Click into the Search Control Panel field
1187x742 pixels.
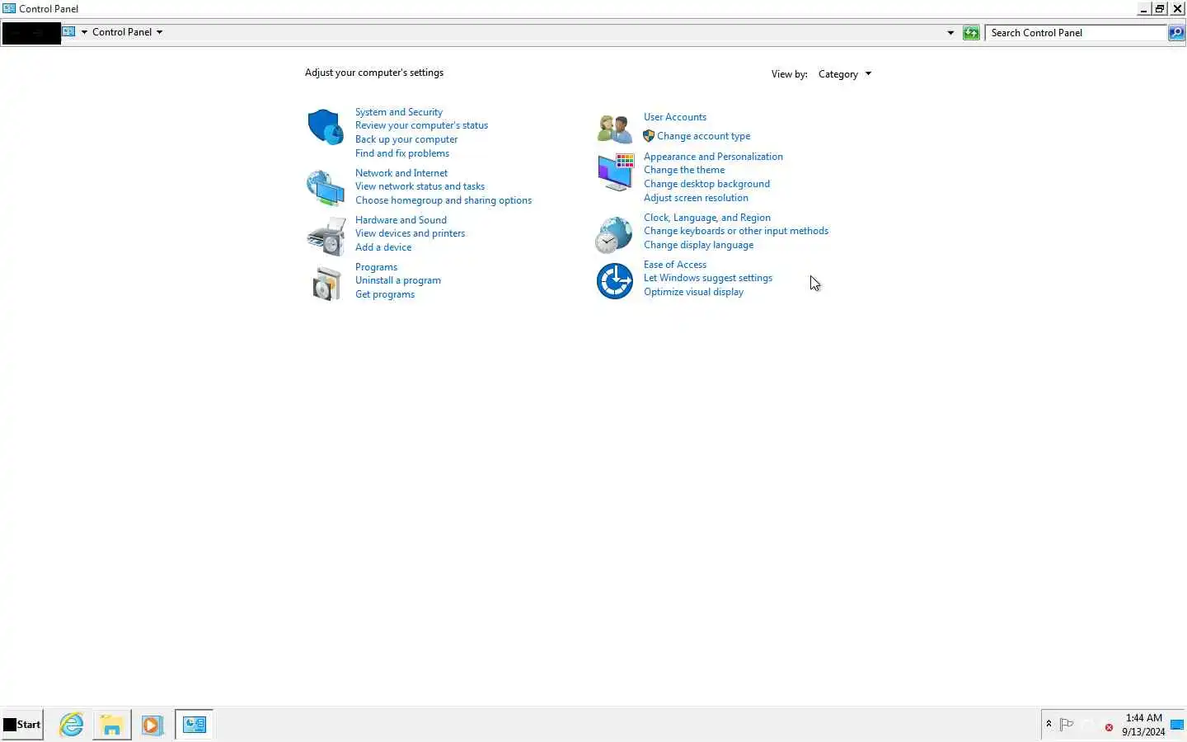pyautogui.click(x=1077, y=33)
